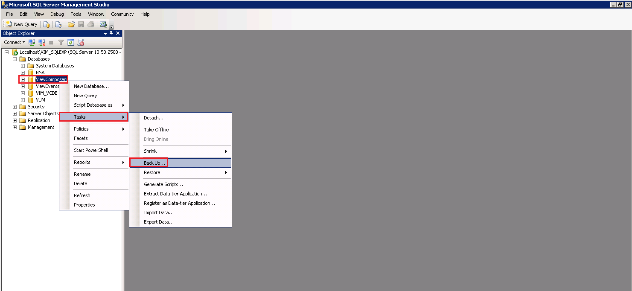
Task: Select Take Offline in the submenu
Action: (156, 130)
